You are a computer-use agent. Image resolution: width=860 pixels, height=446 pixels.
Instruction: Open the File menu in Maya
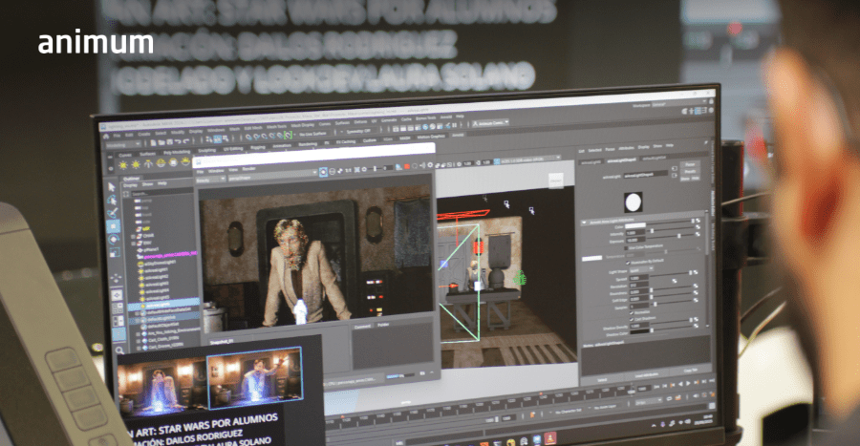(x=117, y=136)
